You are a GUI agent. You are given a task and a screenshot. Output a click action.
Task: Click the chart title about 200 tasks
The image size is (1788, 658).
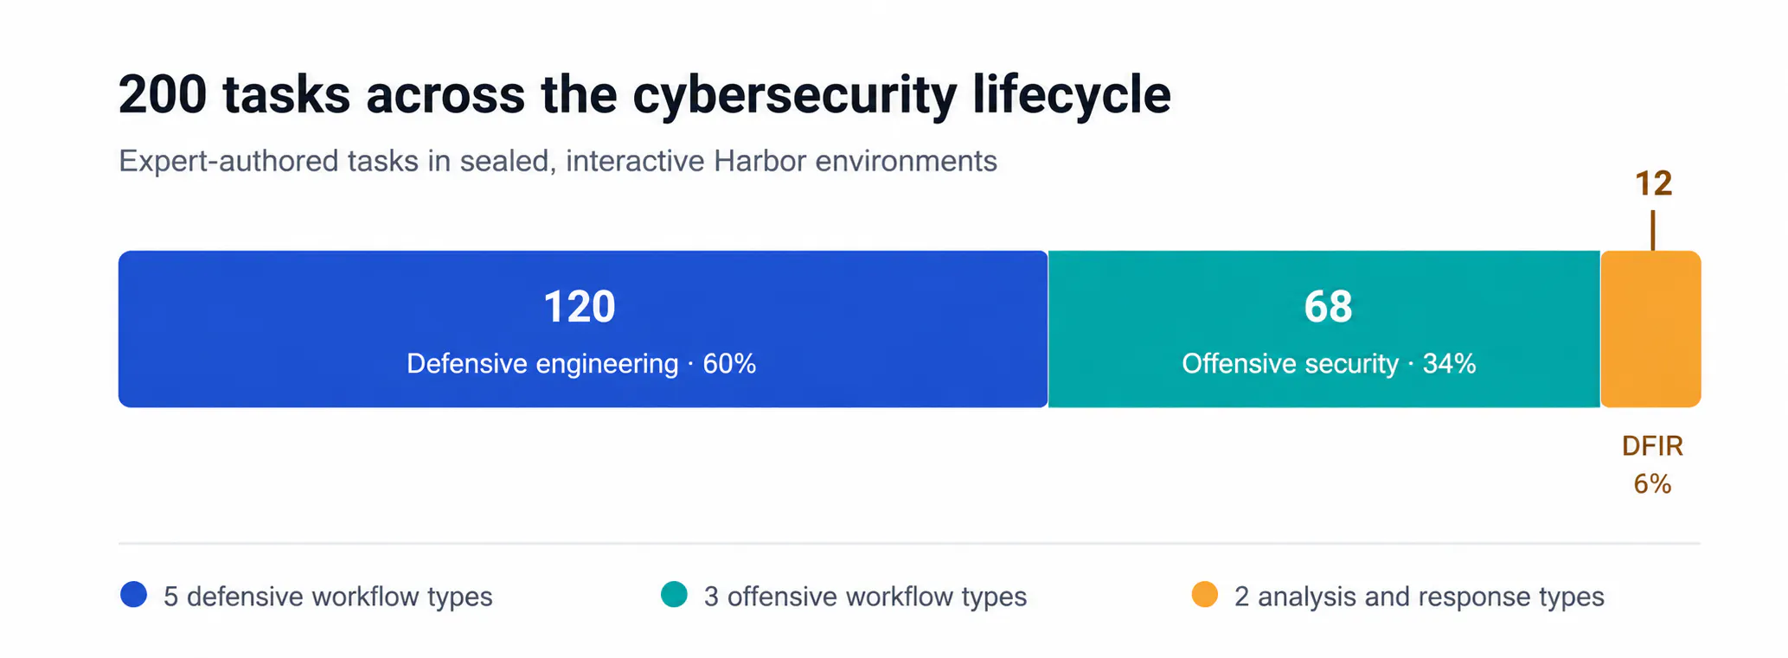pos(644,94)
